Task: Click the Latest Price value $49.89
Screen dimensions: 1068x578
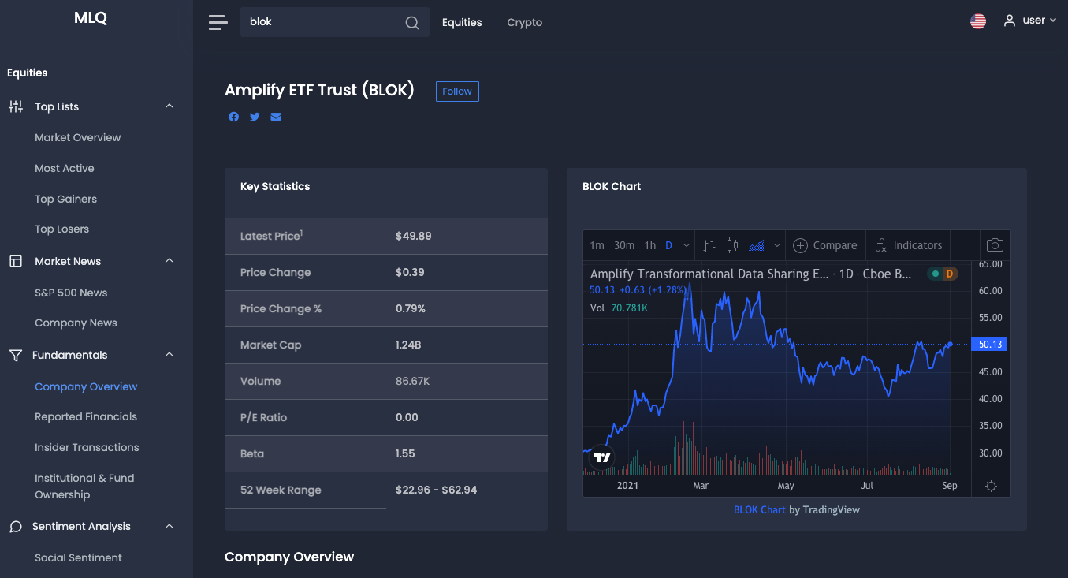Action: pos(414,236)
